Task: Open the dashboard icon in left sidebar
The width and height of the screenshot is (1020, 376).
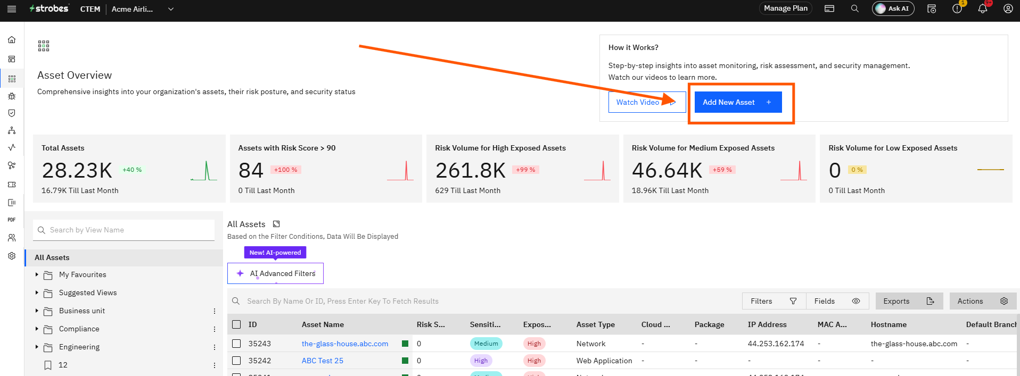Action: point(12,59)
